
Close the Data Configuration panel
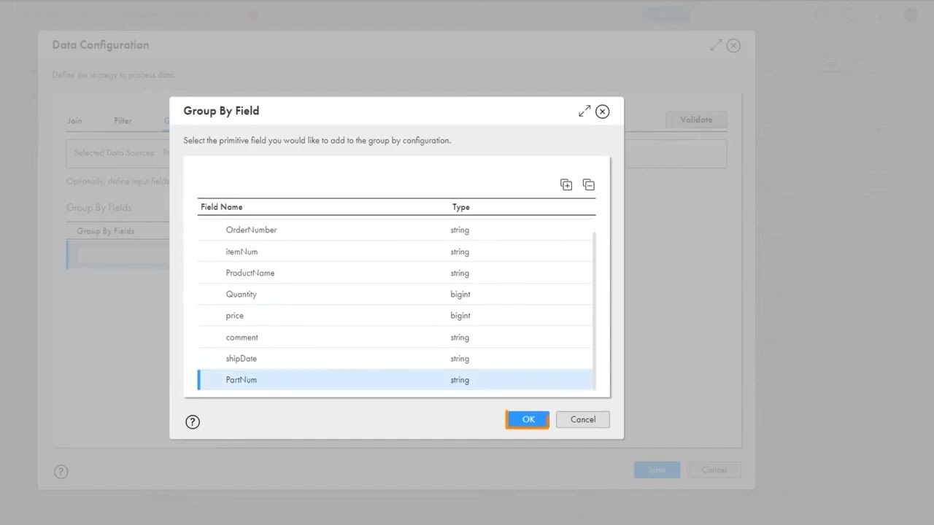pos(734,45)
